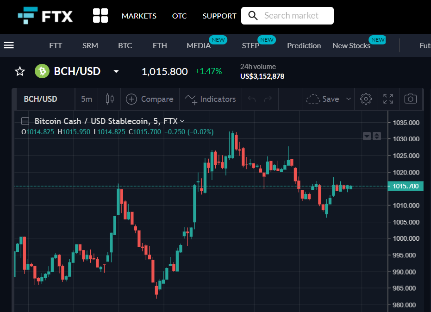Collapse the Bitcoin Cash legend box
Screen dimensions: 431x312
pos(25,121)
